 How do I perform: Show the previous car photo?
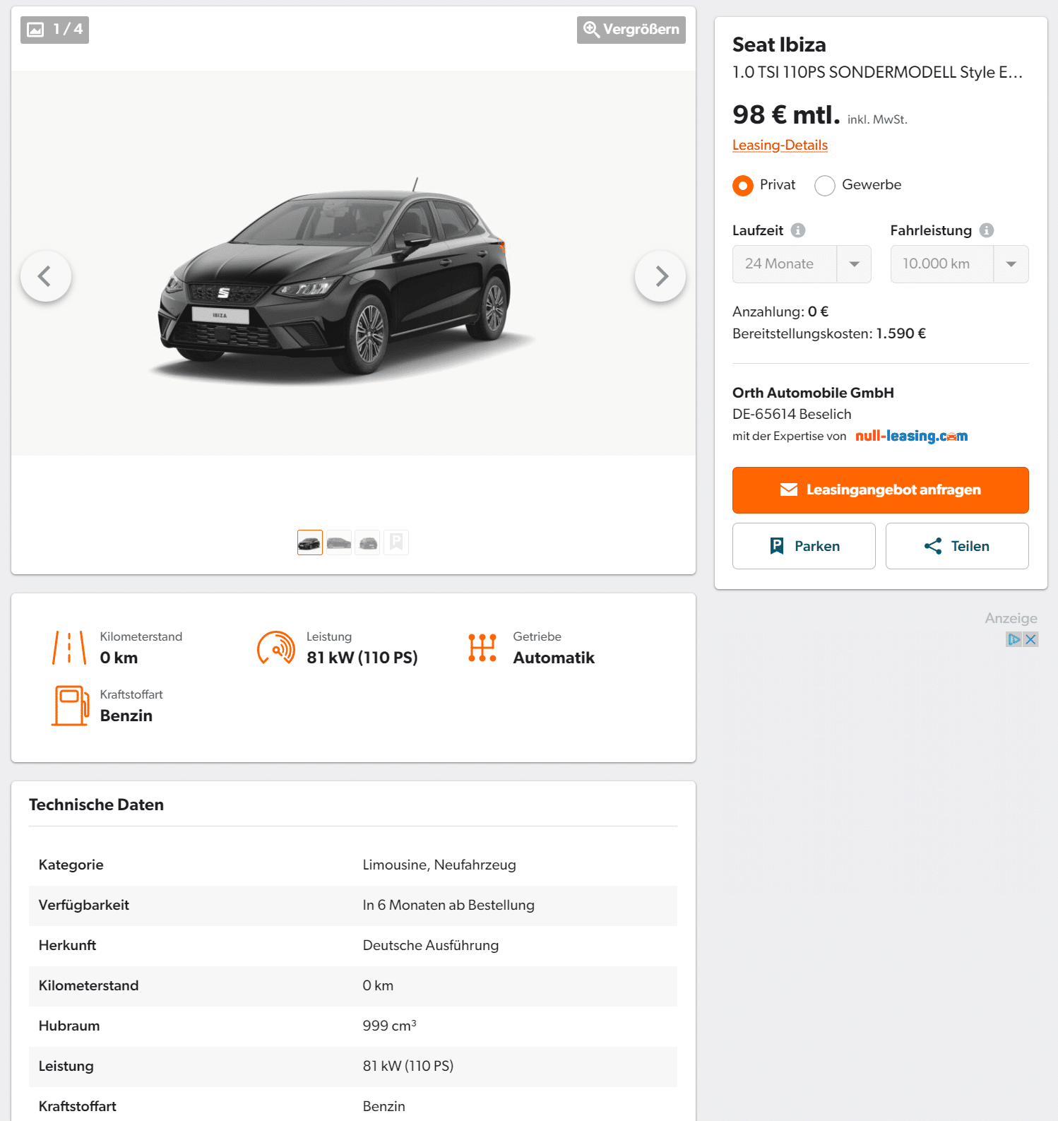(46, 276)
